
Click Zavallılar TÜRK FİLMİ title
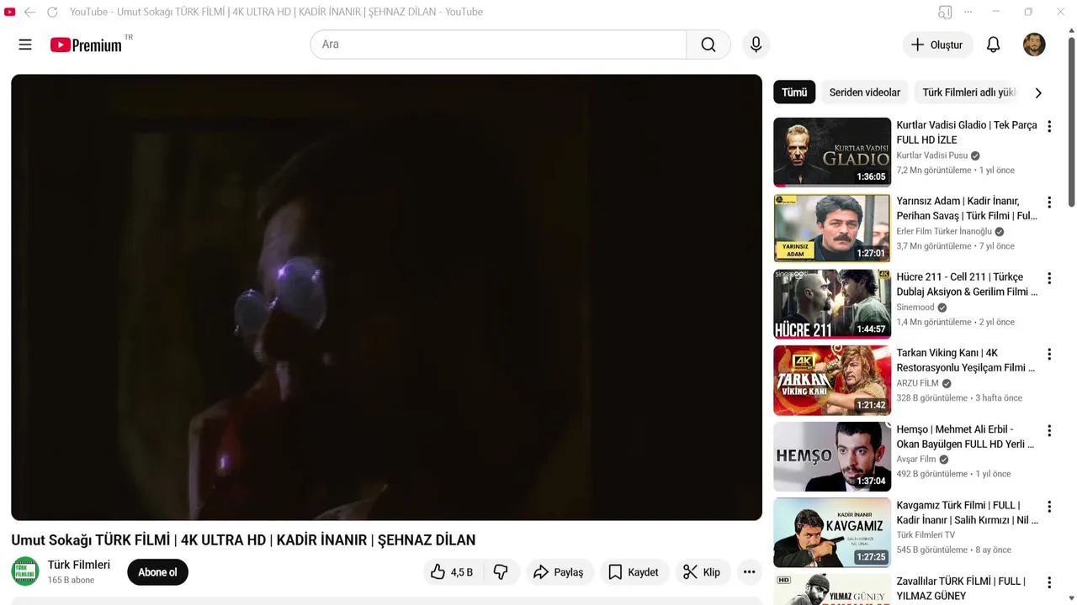coord(961,588)
